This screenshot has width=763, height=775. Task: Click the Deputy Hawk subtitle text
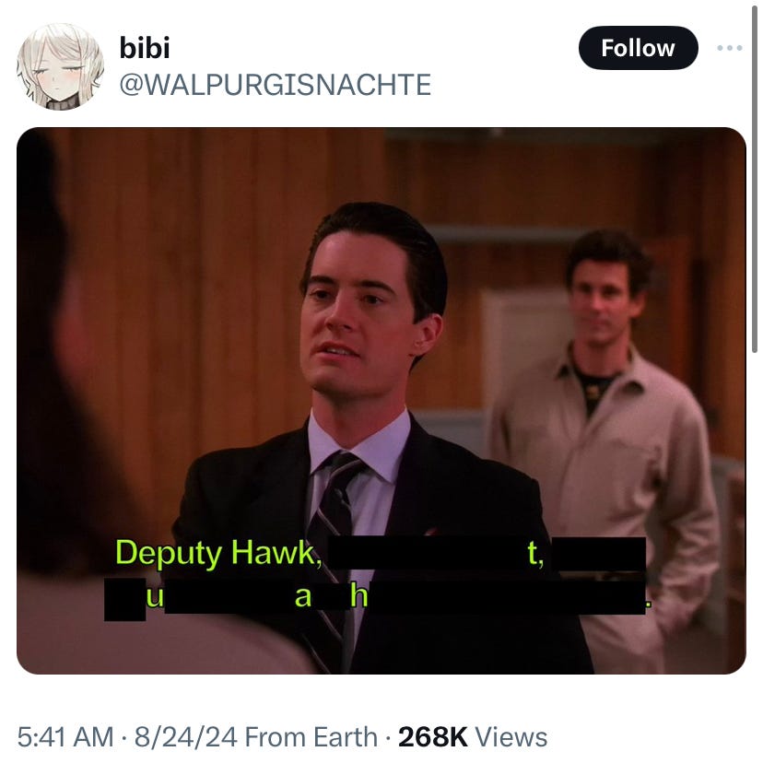(x=217, y=553)
